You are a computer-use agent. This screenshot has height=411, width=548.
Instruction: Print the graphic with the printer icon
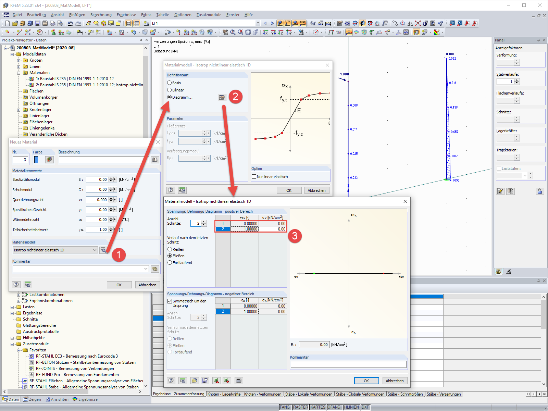[x=53, y=23]
